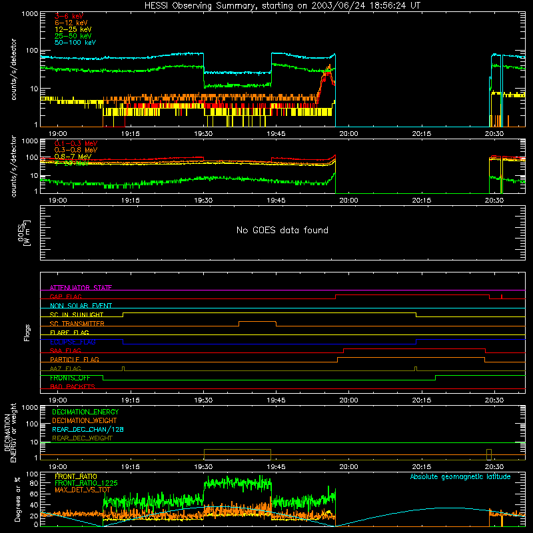The image size is (533, 533).
Task: Click the GOES W m-2 axis label
Action: [24, 233]
